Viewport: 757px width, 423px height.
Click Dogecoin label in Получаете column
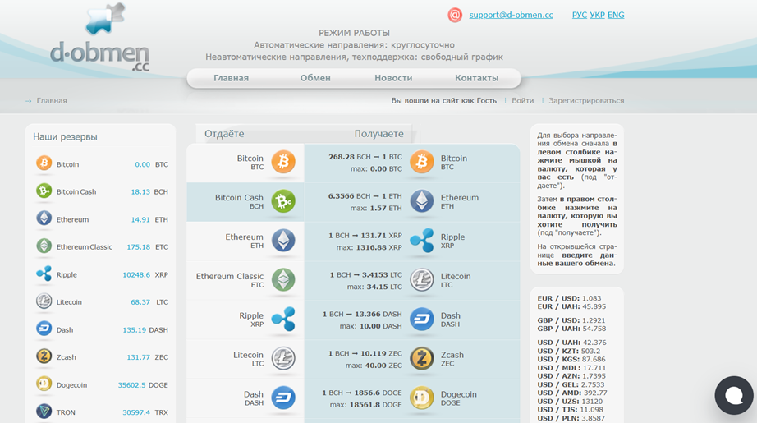tap(459, 394)
